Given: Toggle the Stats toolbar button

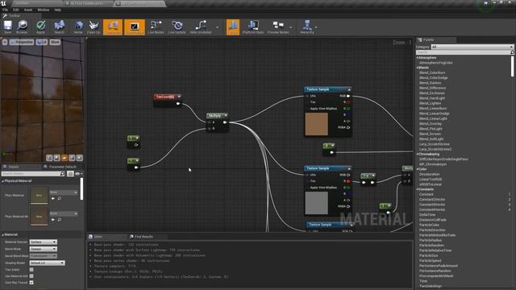Looking at the screenshot, I should click(233, 27).
